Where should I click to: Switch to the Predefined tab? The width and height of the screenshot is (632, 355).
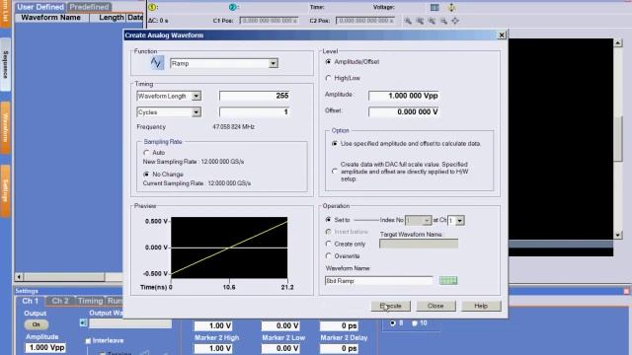89,7
